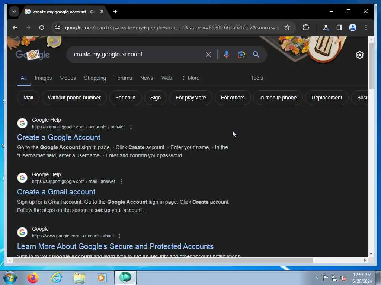Open Windows Media Player from taskbar
The height and width of the screenshot is (285, 381).
102,278
